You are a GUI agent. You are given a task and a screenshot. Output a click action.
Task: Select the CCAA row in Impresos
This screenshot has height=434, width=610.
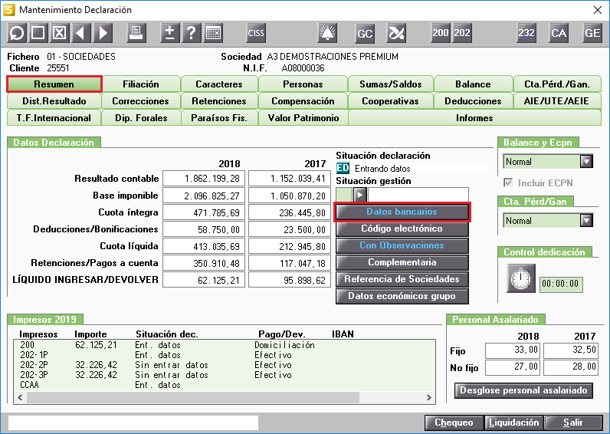tap(225, 386)
